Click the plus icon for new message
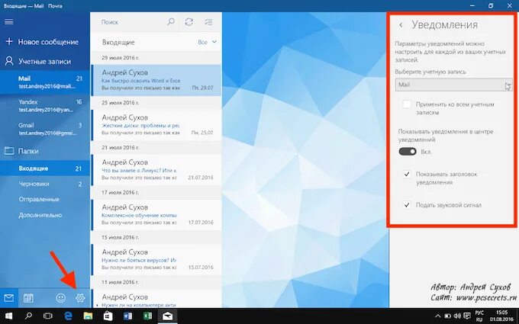519x324 pixels. coord(9,42)
